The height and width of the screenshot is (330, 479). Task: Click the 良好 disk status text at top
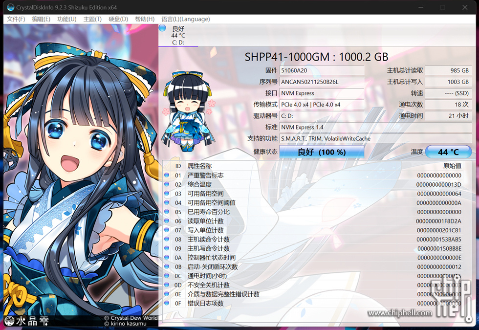tap(178, 29)
